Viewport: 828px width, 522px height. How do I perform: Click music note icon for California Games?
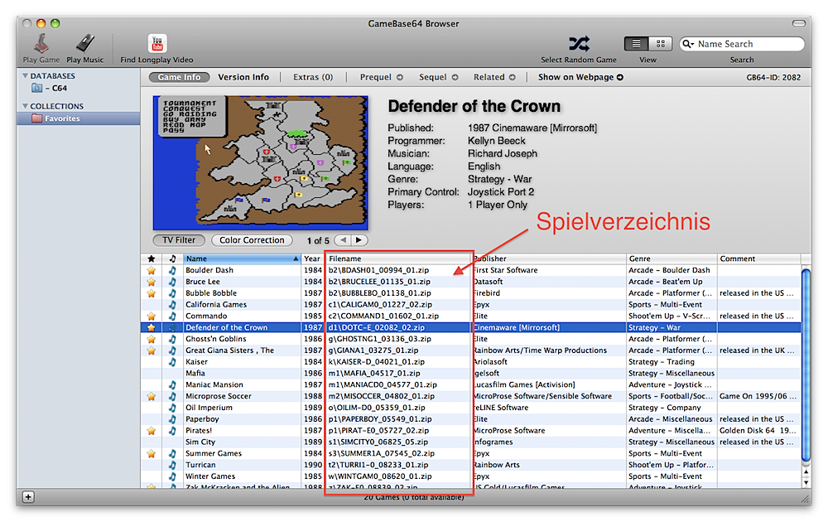pos(172,305)
